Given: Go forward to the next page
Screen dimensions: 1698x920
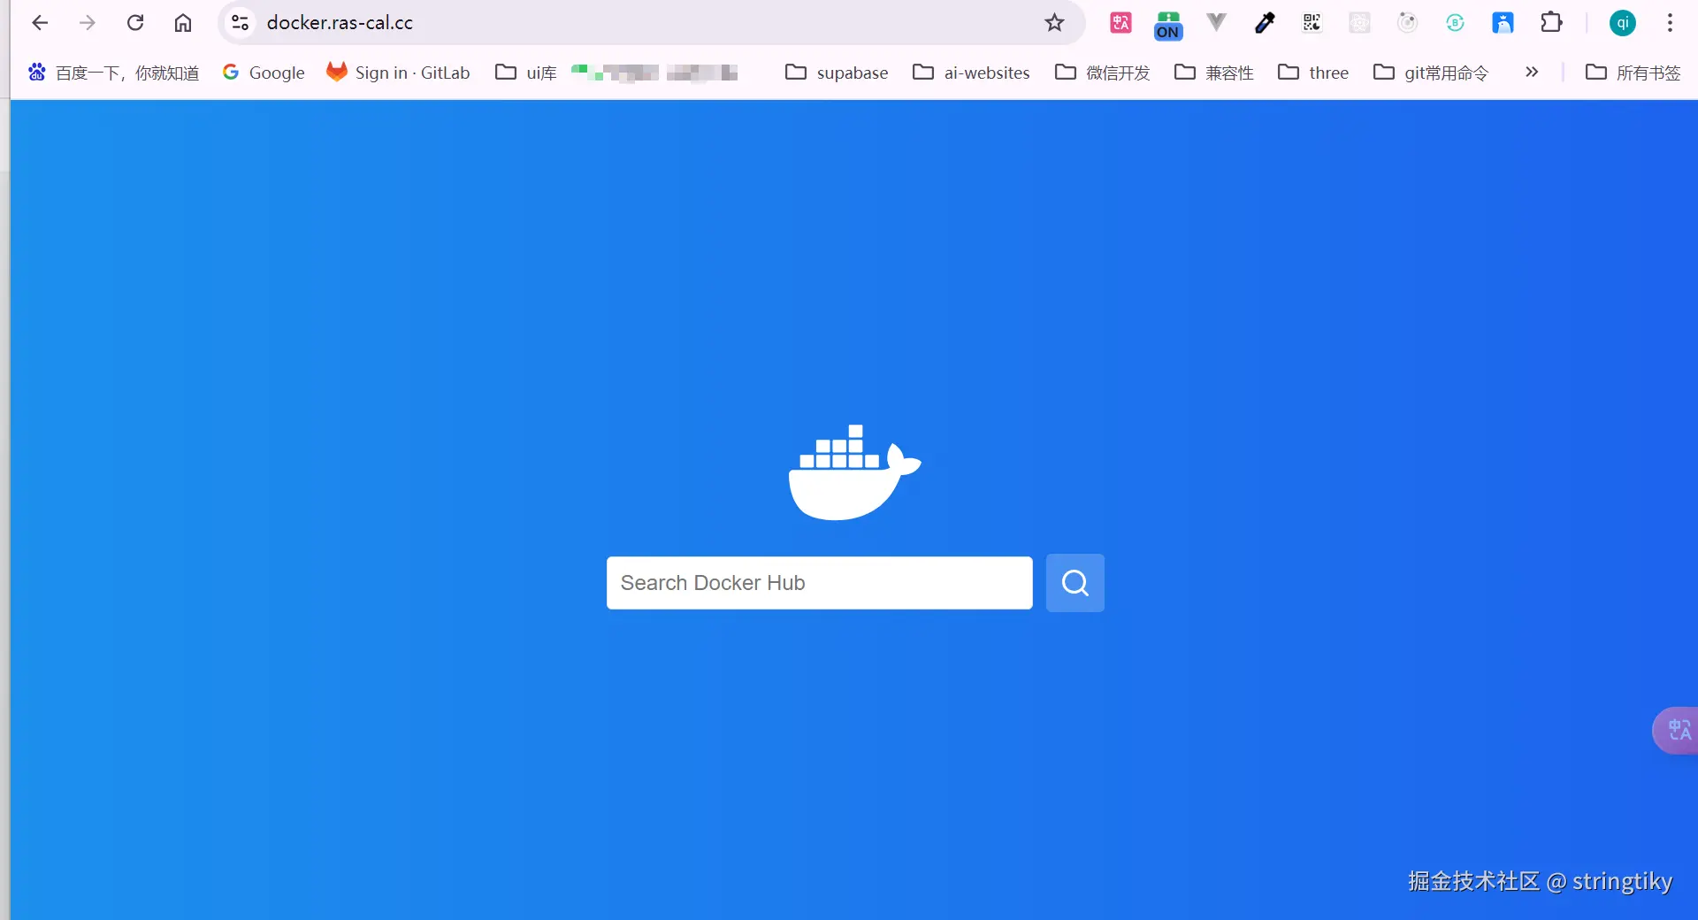Looking at the screenshot, I should pyautogui.click(x=88, y=23).
